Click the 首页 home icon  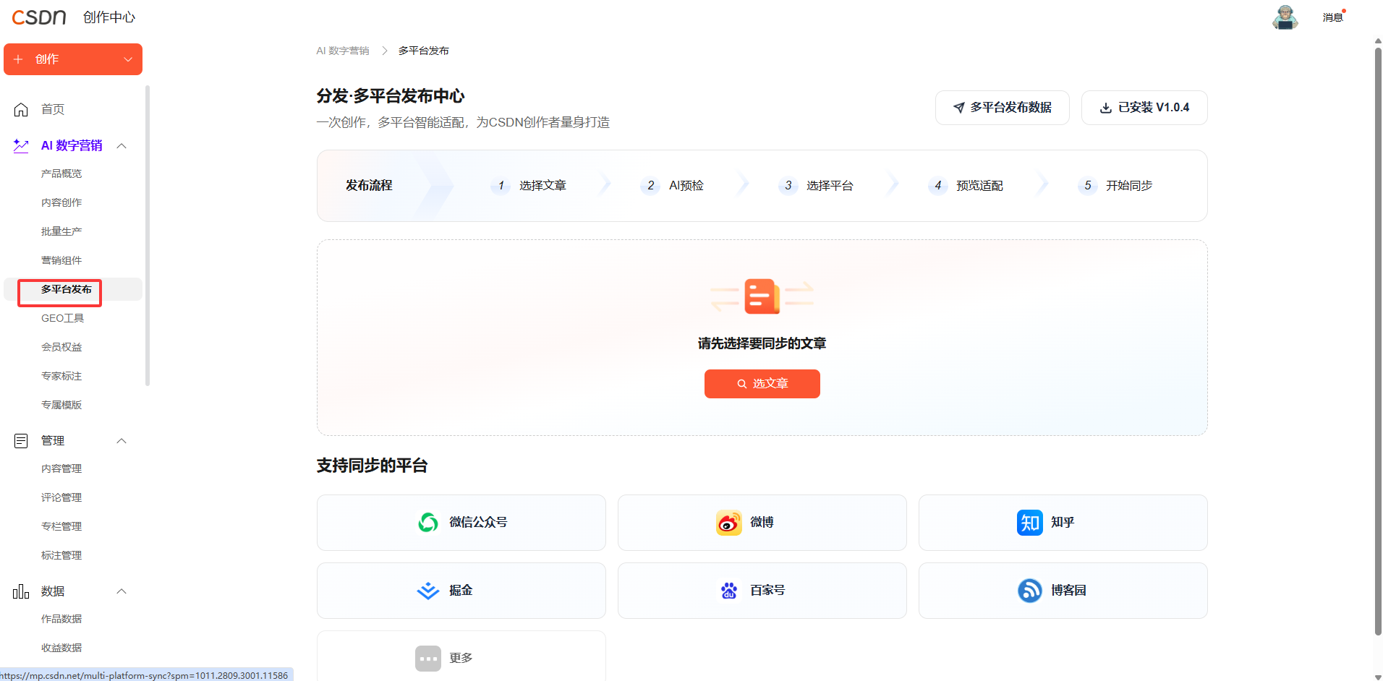pos(21,109)
